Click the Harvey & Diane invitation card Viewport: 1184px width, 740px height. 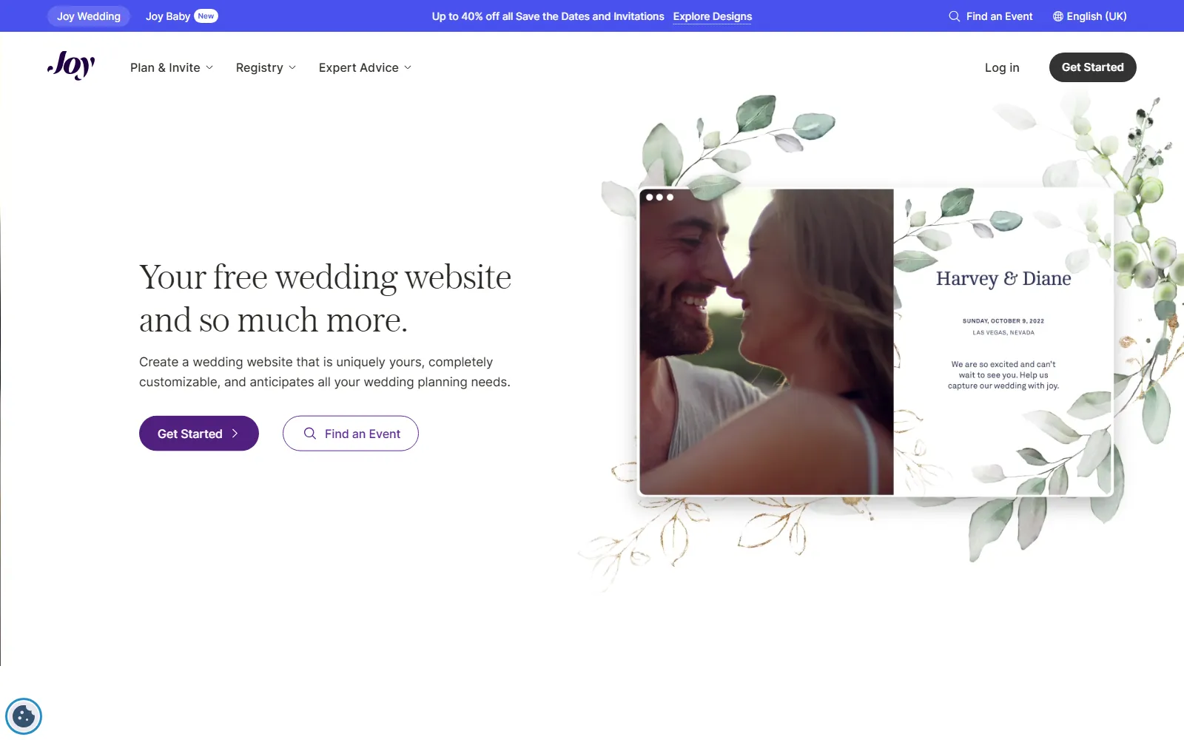pos(1003,342)
